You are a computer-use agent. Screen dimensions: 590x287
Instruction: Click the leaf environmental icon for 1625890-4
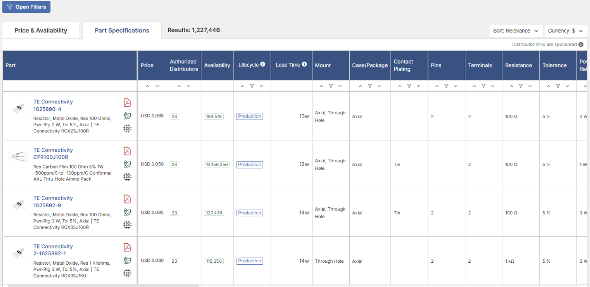pos(127,116)
